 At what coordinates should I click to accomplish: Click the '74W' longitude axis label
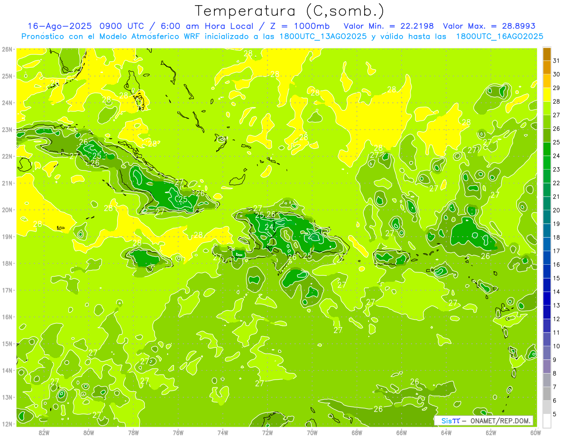click(x=223, y=433)
